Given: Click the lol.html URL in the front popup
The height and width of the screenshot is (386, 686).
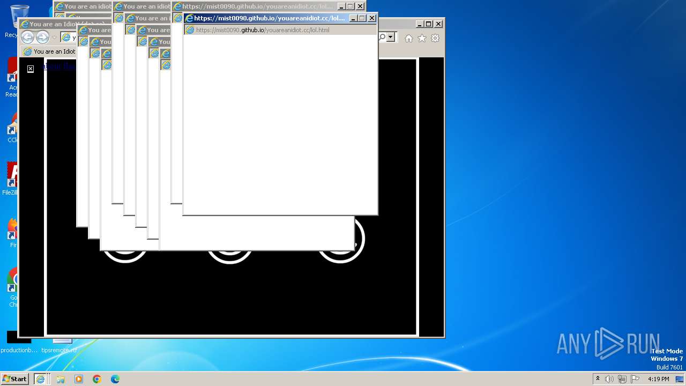Looking at the screenshot, I should tap(263, 30).
